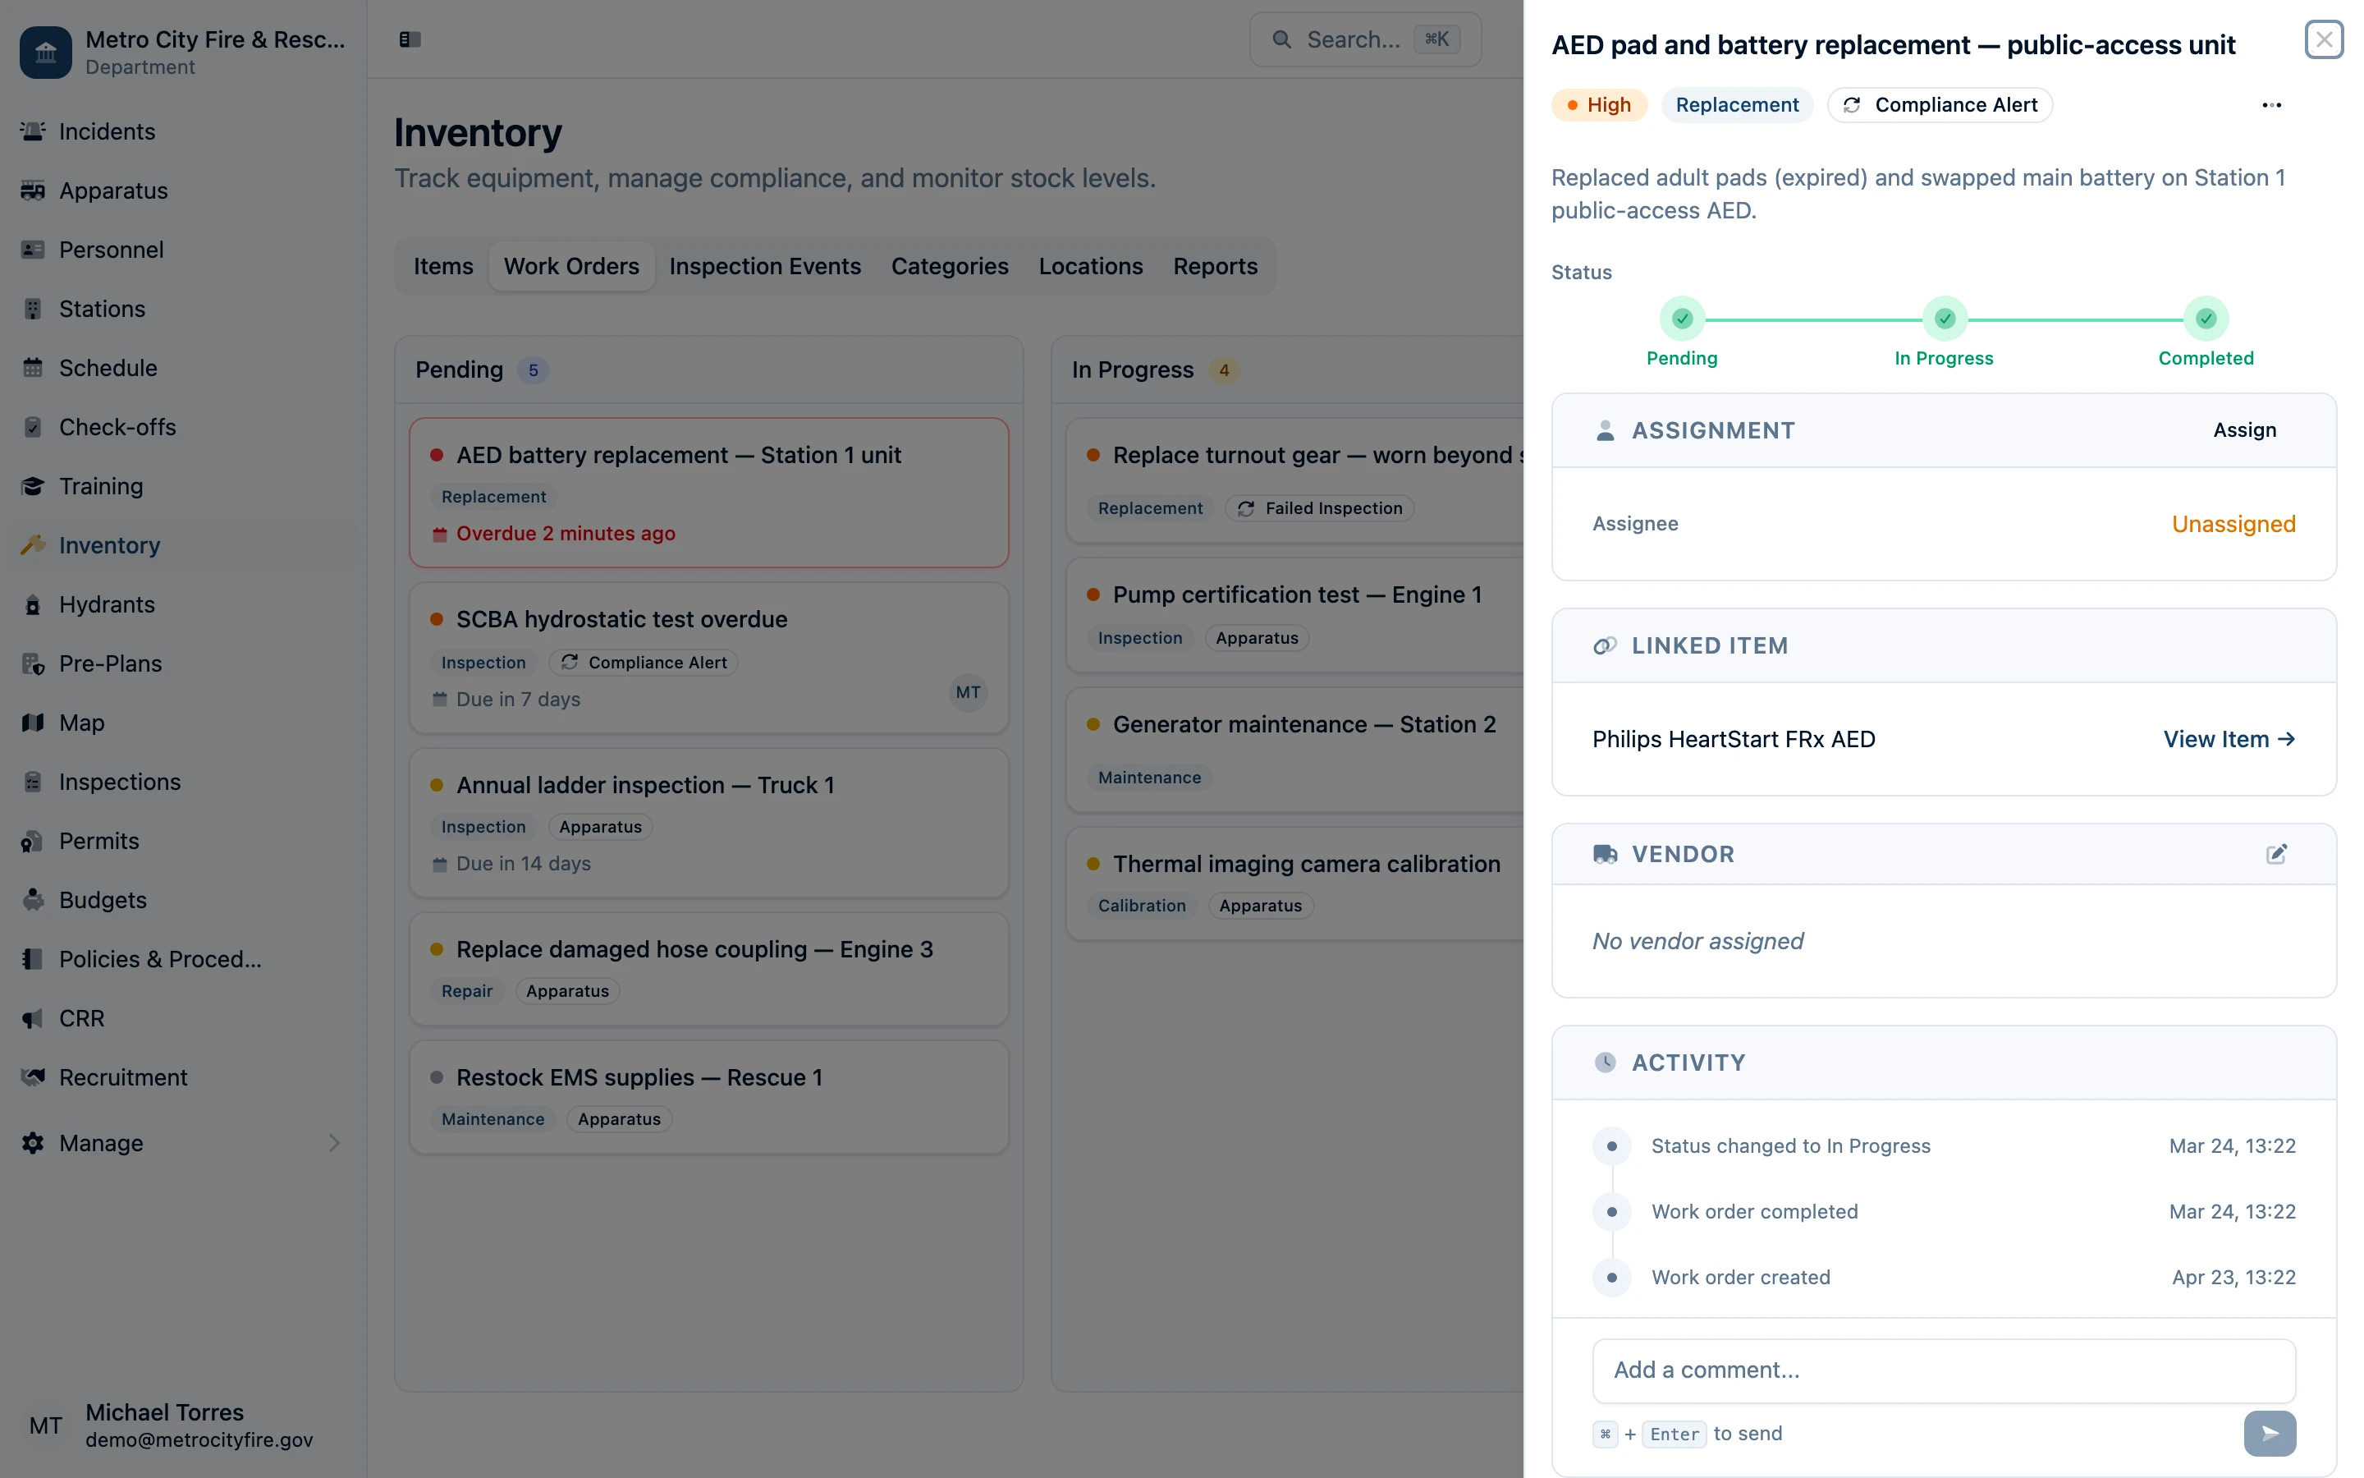
Task: Collapse the sidebar with panel toggle icon
Action: [x=410, y=39]
